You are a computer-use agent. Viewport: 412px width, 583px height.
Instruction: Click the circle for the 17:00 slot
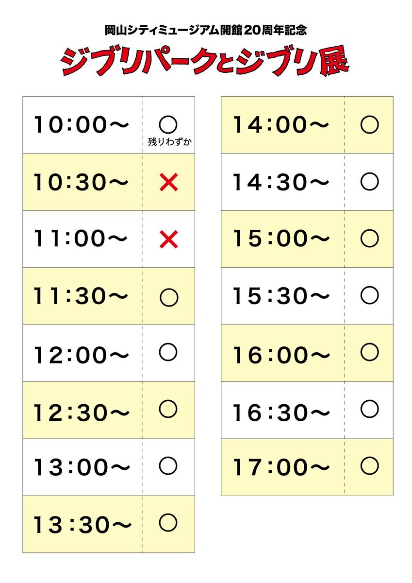pyautogui.click(x=370, y=466)
